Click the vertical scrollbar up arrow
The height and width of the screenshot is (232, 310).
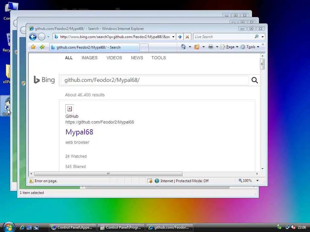262,56
